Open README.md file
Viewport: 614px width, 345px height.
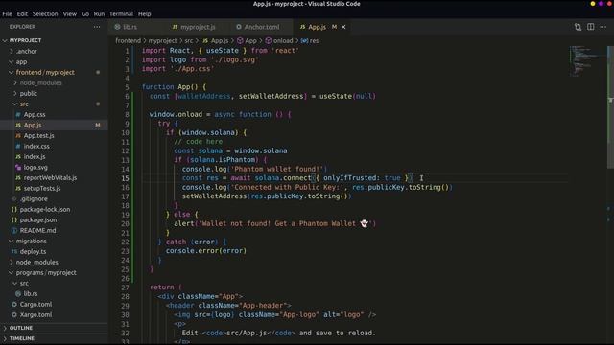[x=37, y=231]
